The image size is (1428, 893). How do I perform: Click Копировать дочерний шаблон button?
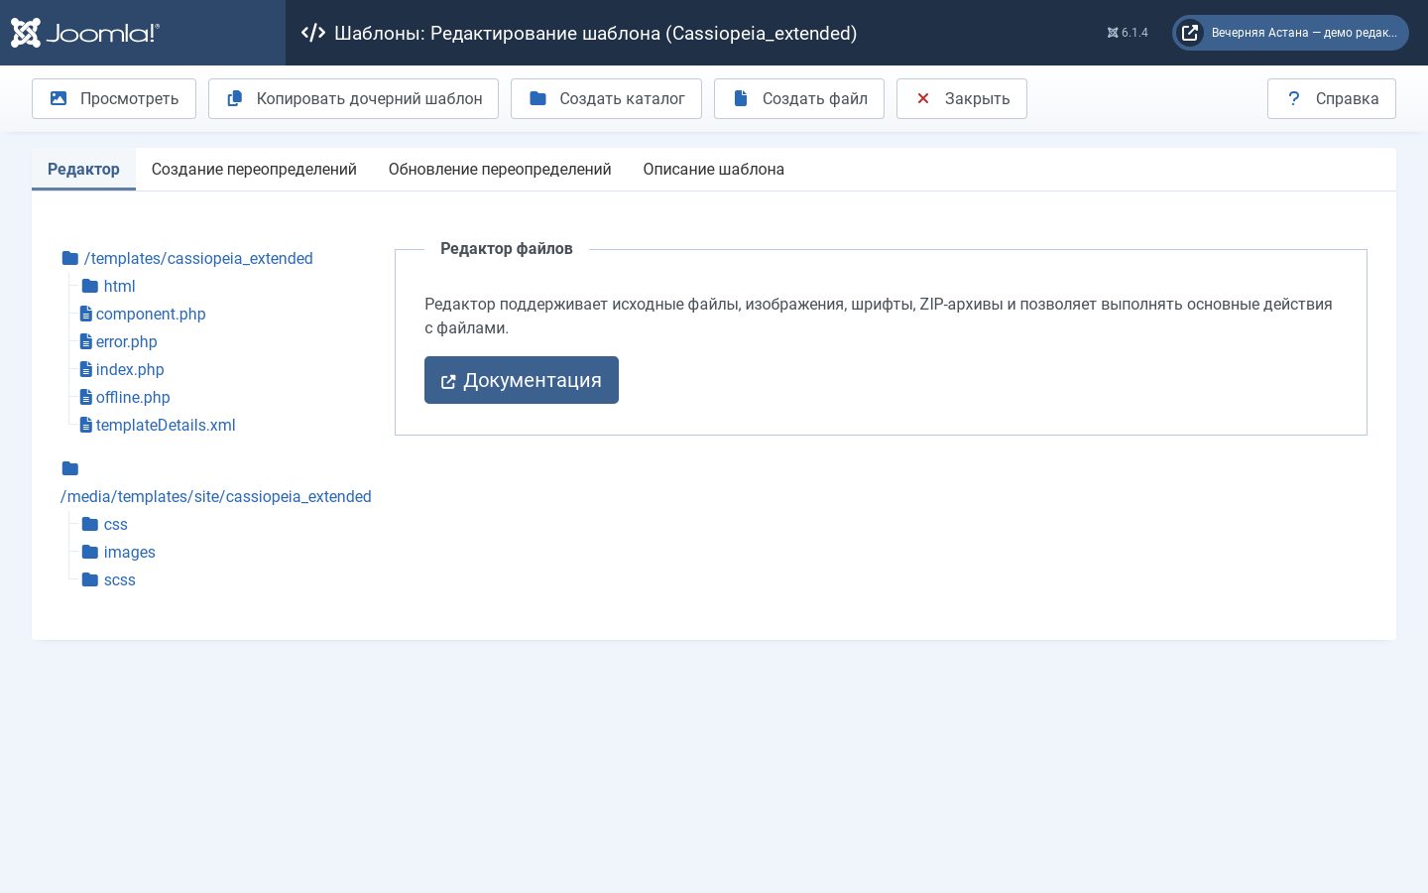point(353,98)
